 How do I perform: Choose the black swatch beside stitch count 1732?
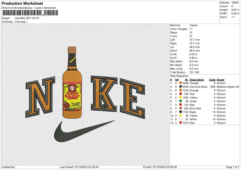[180, 112]
